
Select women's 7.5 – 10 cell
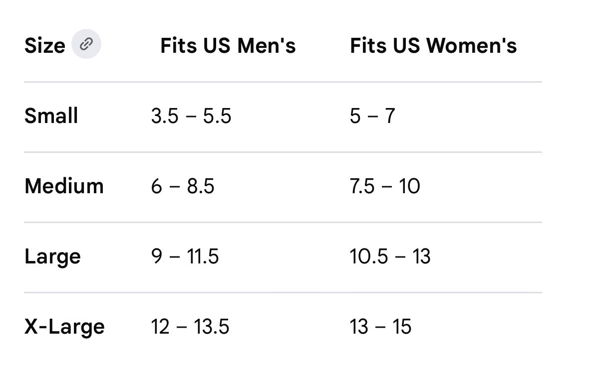tap(385, 186)
